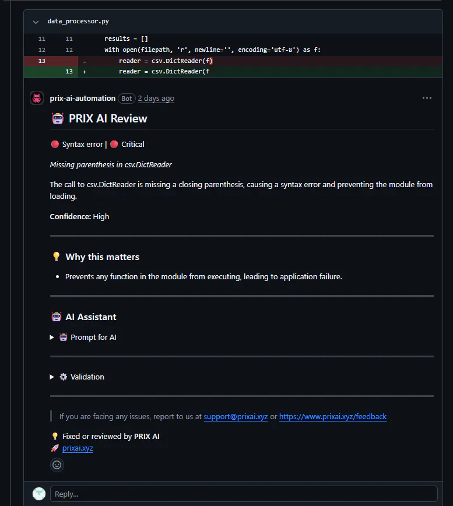Expand the Prompt for AI section

pos(52,337)
